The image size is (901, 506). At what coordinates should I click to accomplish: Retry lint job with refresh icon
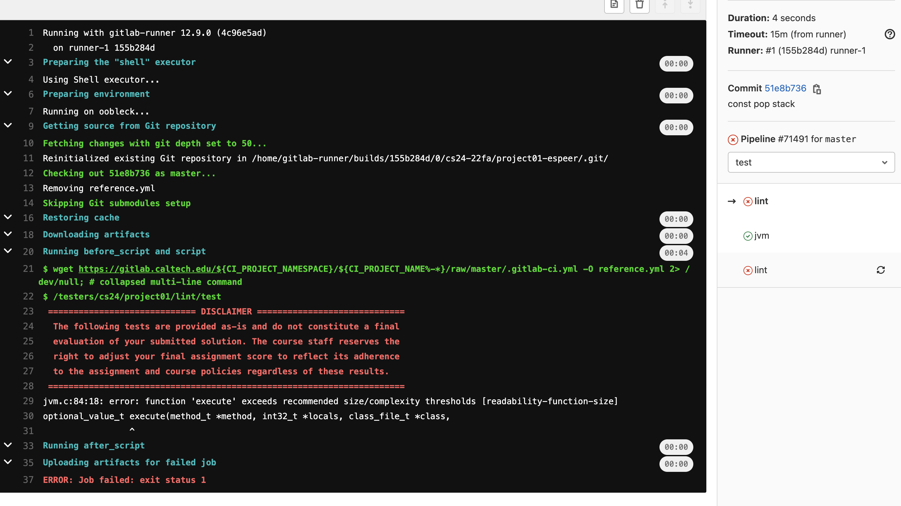880,270
